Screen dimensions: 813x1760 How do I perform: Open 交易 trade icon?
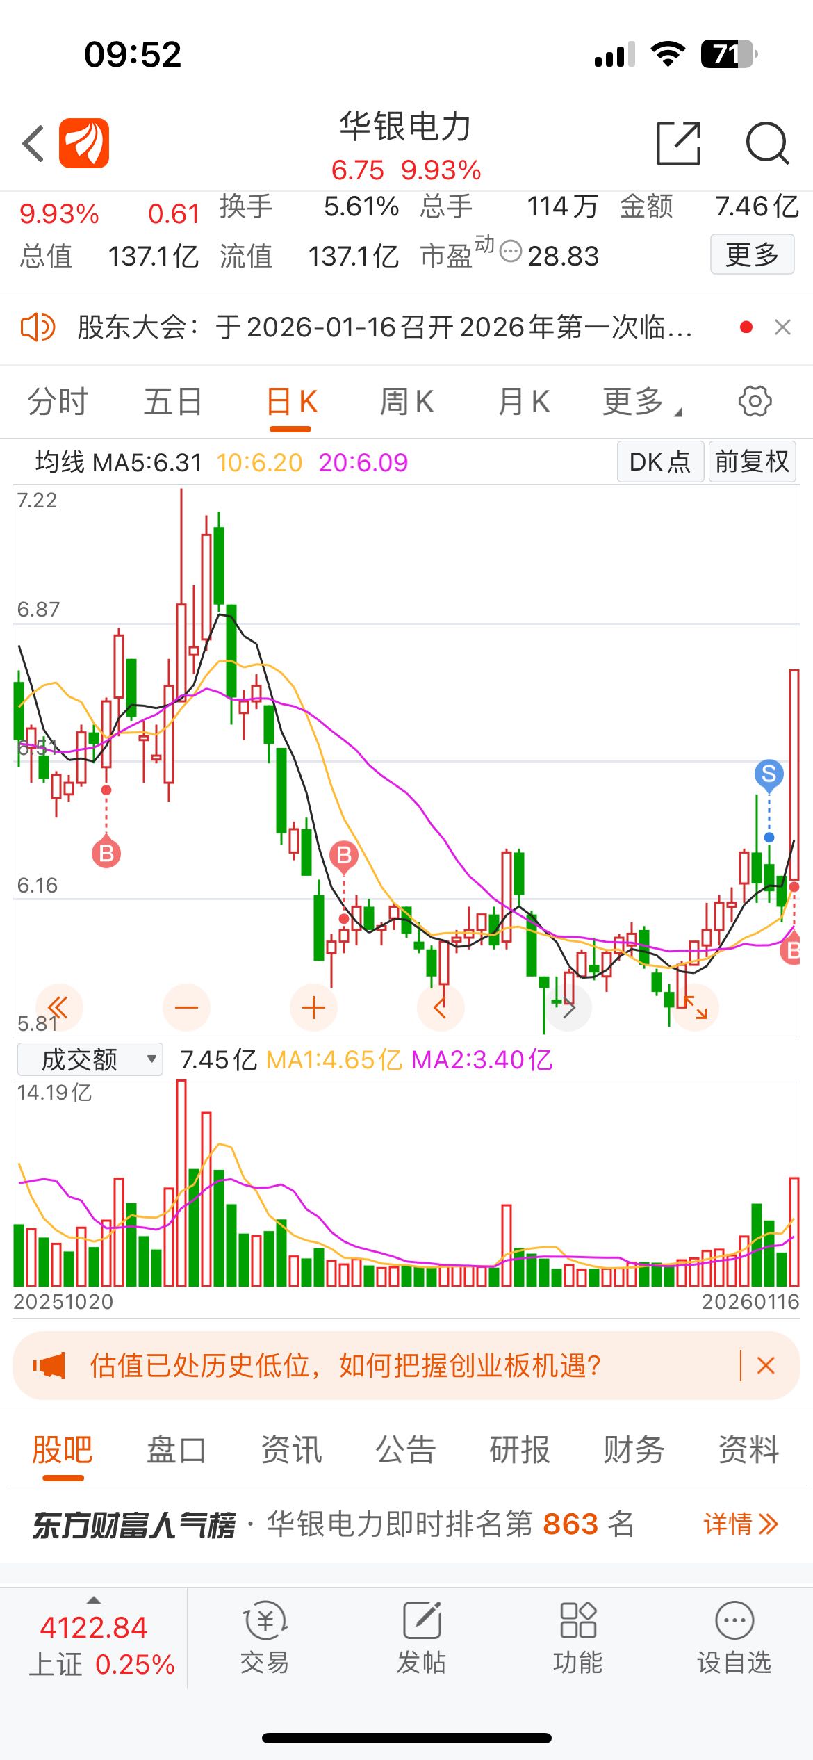(x=265, y=1639)
